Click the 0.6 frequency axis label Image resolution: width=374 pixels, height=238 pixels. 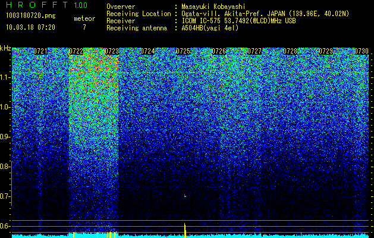coord(5,226)
